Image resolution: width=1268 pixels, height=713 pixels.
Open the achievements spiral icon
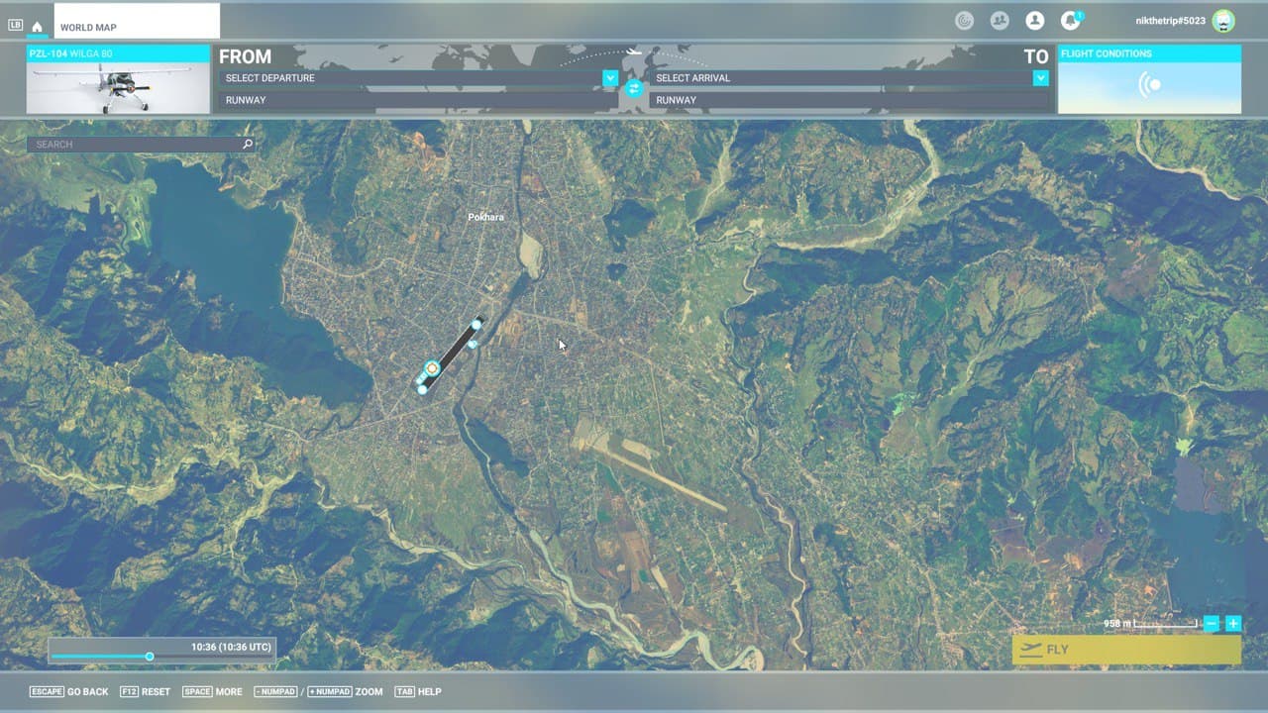tap(964, 20)
